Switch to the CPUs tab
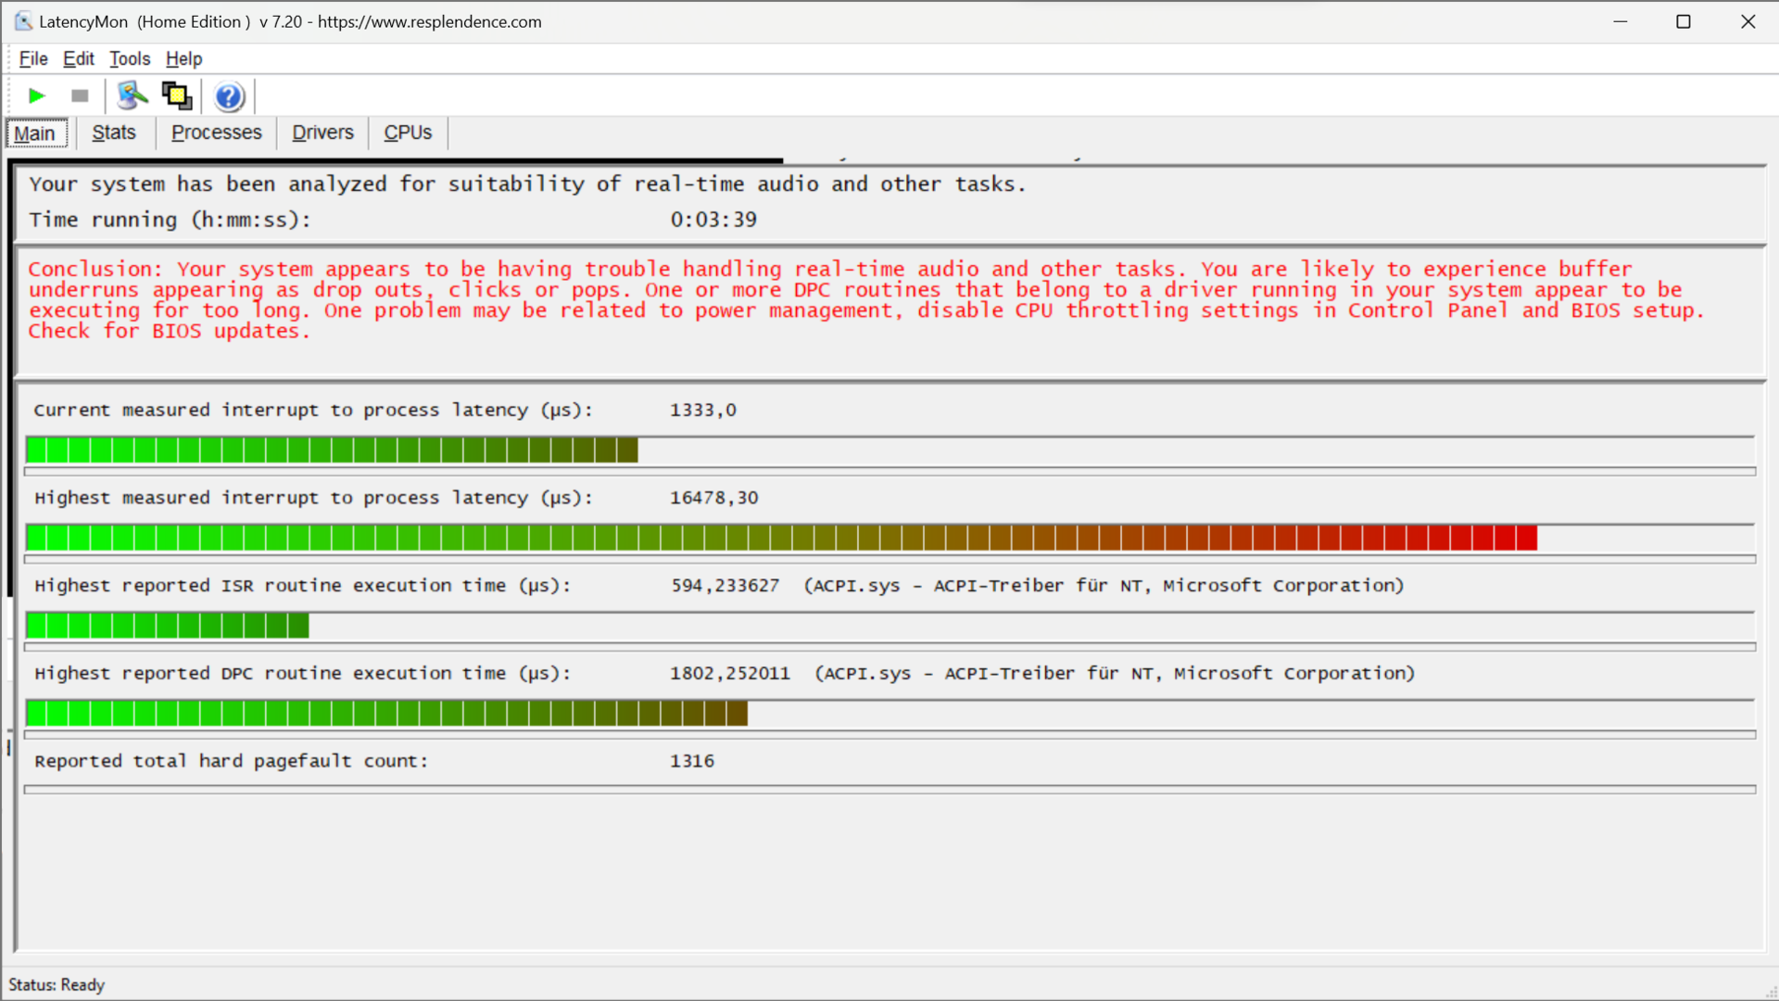The width and height of the screenshot is (1779, 1001). (408, 133)
